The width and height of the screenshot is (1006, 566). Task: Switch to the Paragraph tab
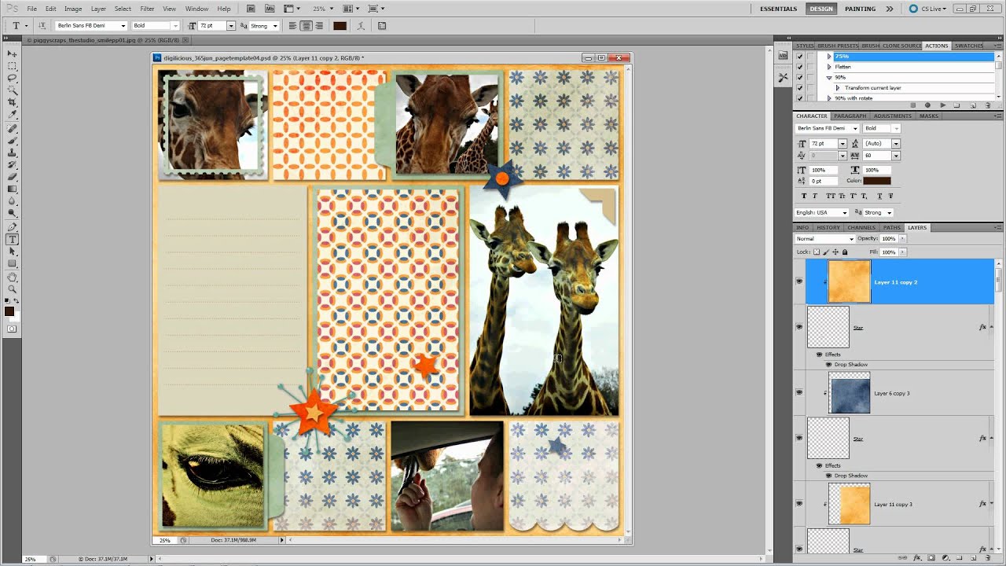click(850, 116)
